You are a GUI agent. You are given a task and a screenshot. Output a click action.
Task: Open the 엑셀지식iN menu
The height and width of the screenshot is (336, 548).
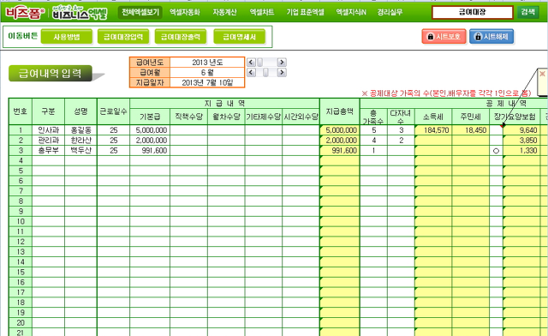[351, 12]
